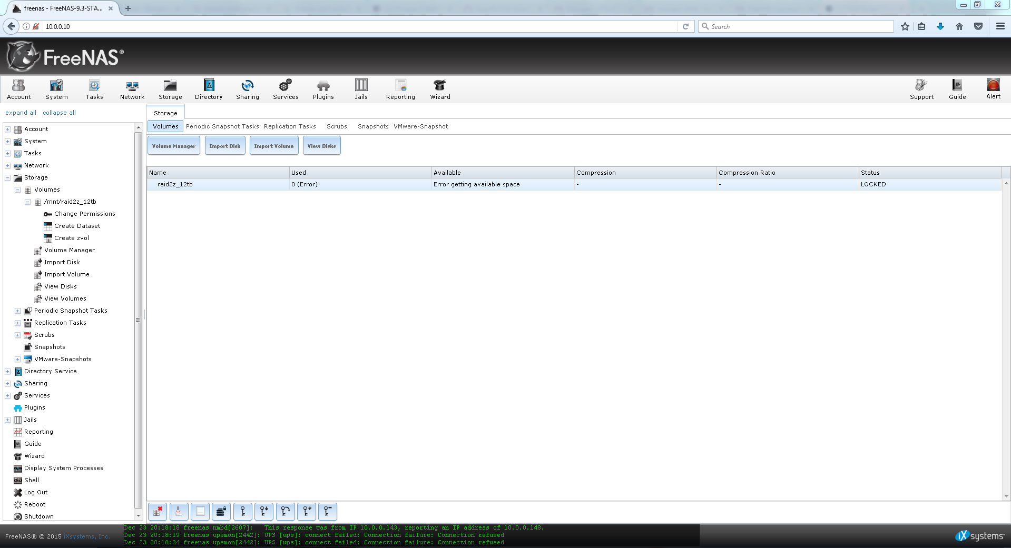This screenshot has width=1011, height=548.
Task: Click the expand all link
Action: pyautogui.click(x=21, y=113)
